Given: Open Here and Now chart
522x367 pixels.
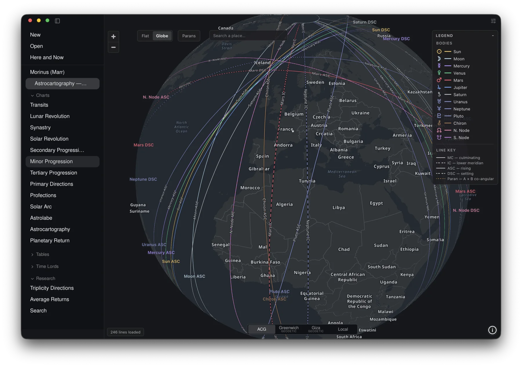Looking at the screenshot, I should pyautogui.click(x=47, y=57).
